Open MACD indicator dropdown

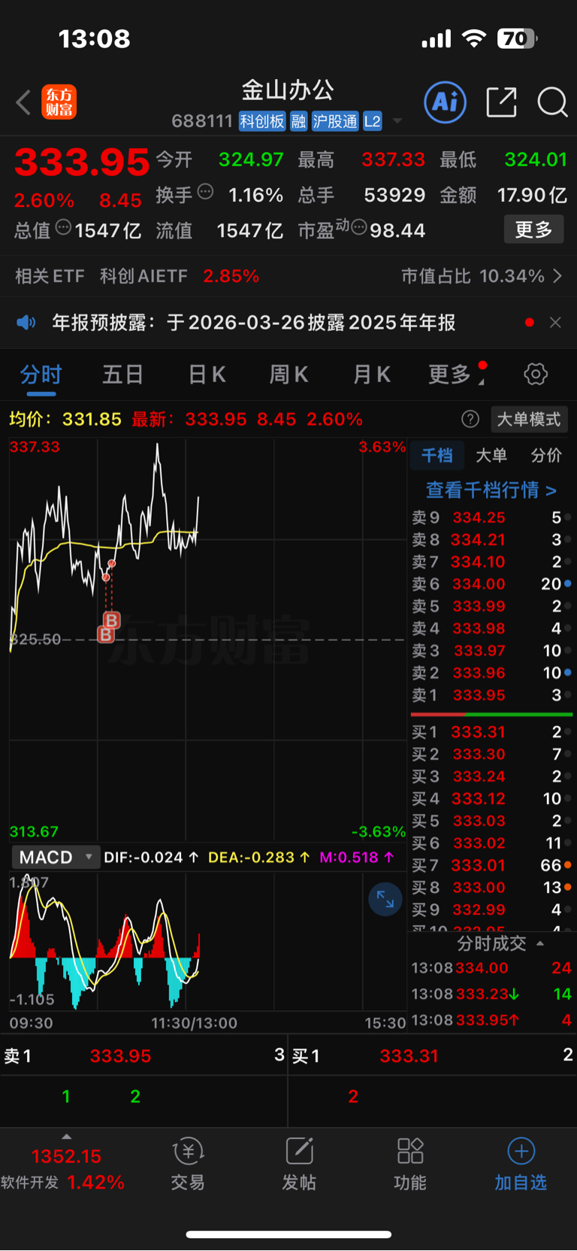coord(56,857)
